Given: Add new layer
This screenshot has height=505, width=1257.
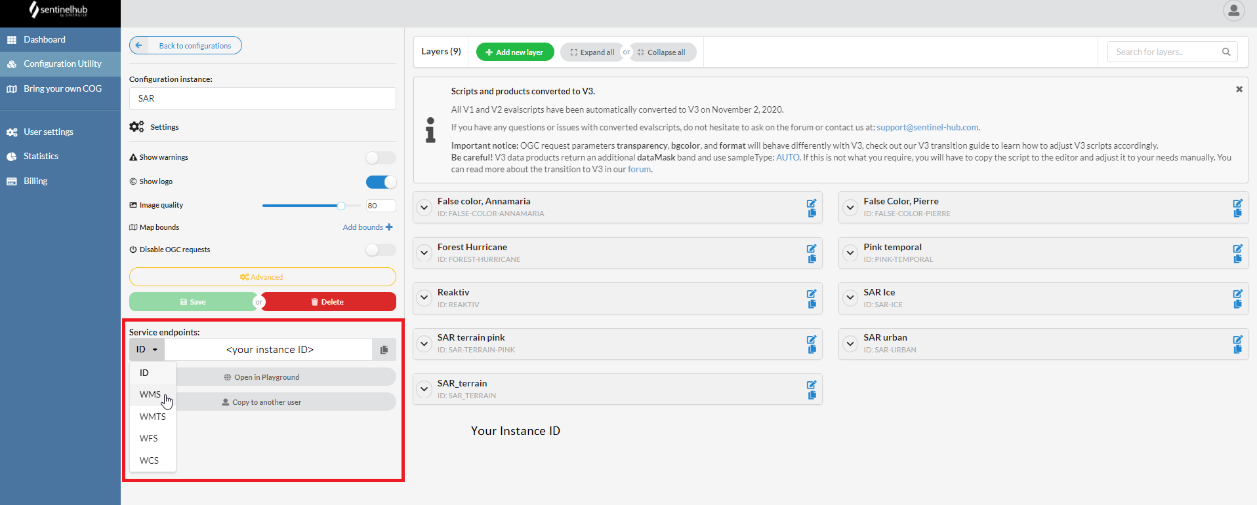Looking at the screenshot, I should pos(515,52).
